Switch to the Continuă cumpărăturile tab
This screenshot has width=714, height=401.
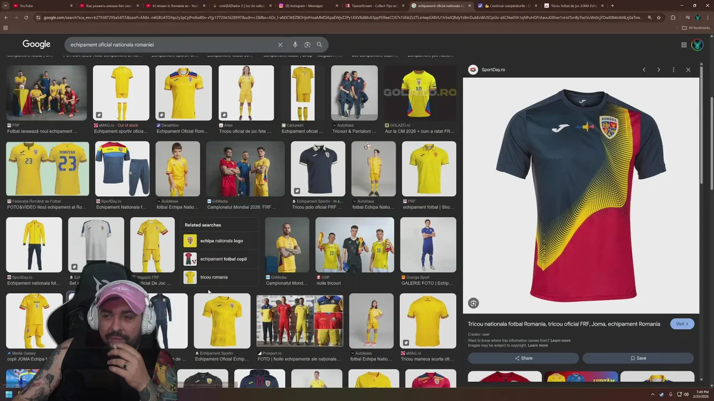pyautogui.click(x=508, y=6)
